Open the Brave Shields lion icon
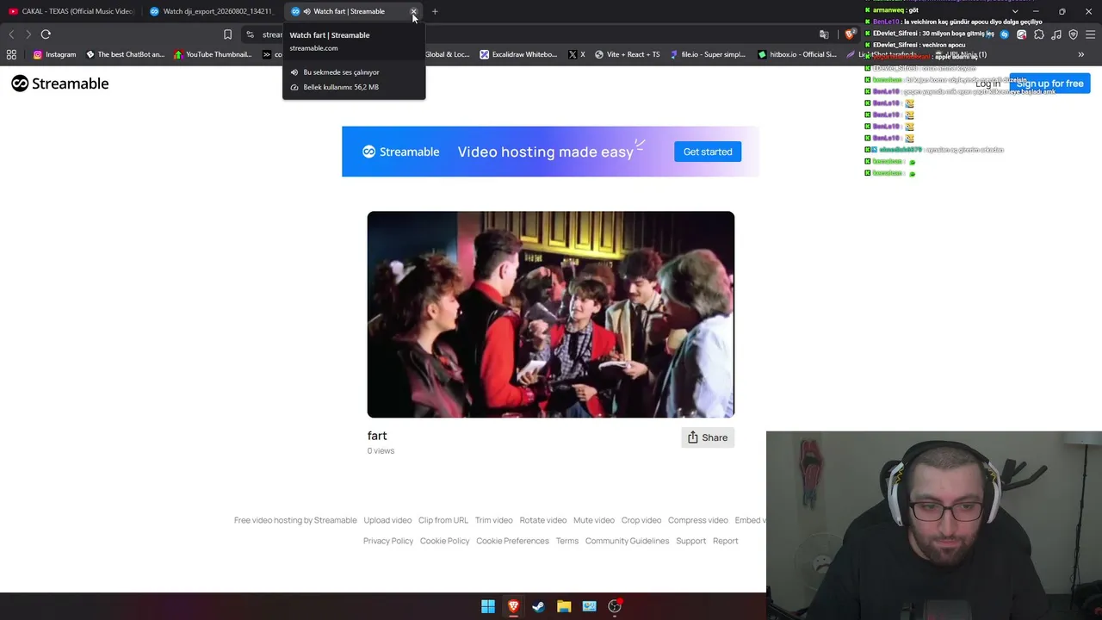Screen dimensions: 1102x620 click(x=850, y=34)
